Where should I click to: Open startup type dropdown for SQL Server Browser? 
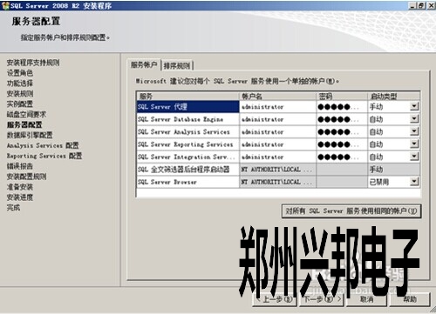pyautogui.click(x=414, y=182)
